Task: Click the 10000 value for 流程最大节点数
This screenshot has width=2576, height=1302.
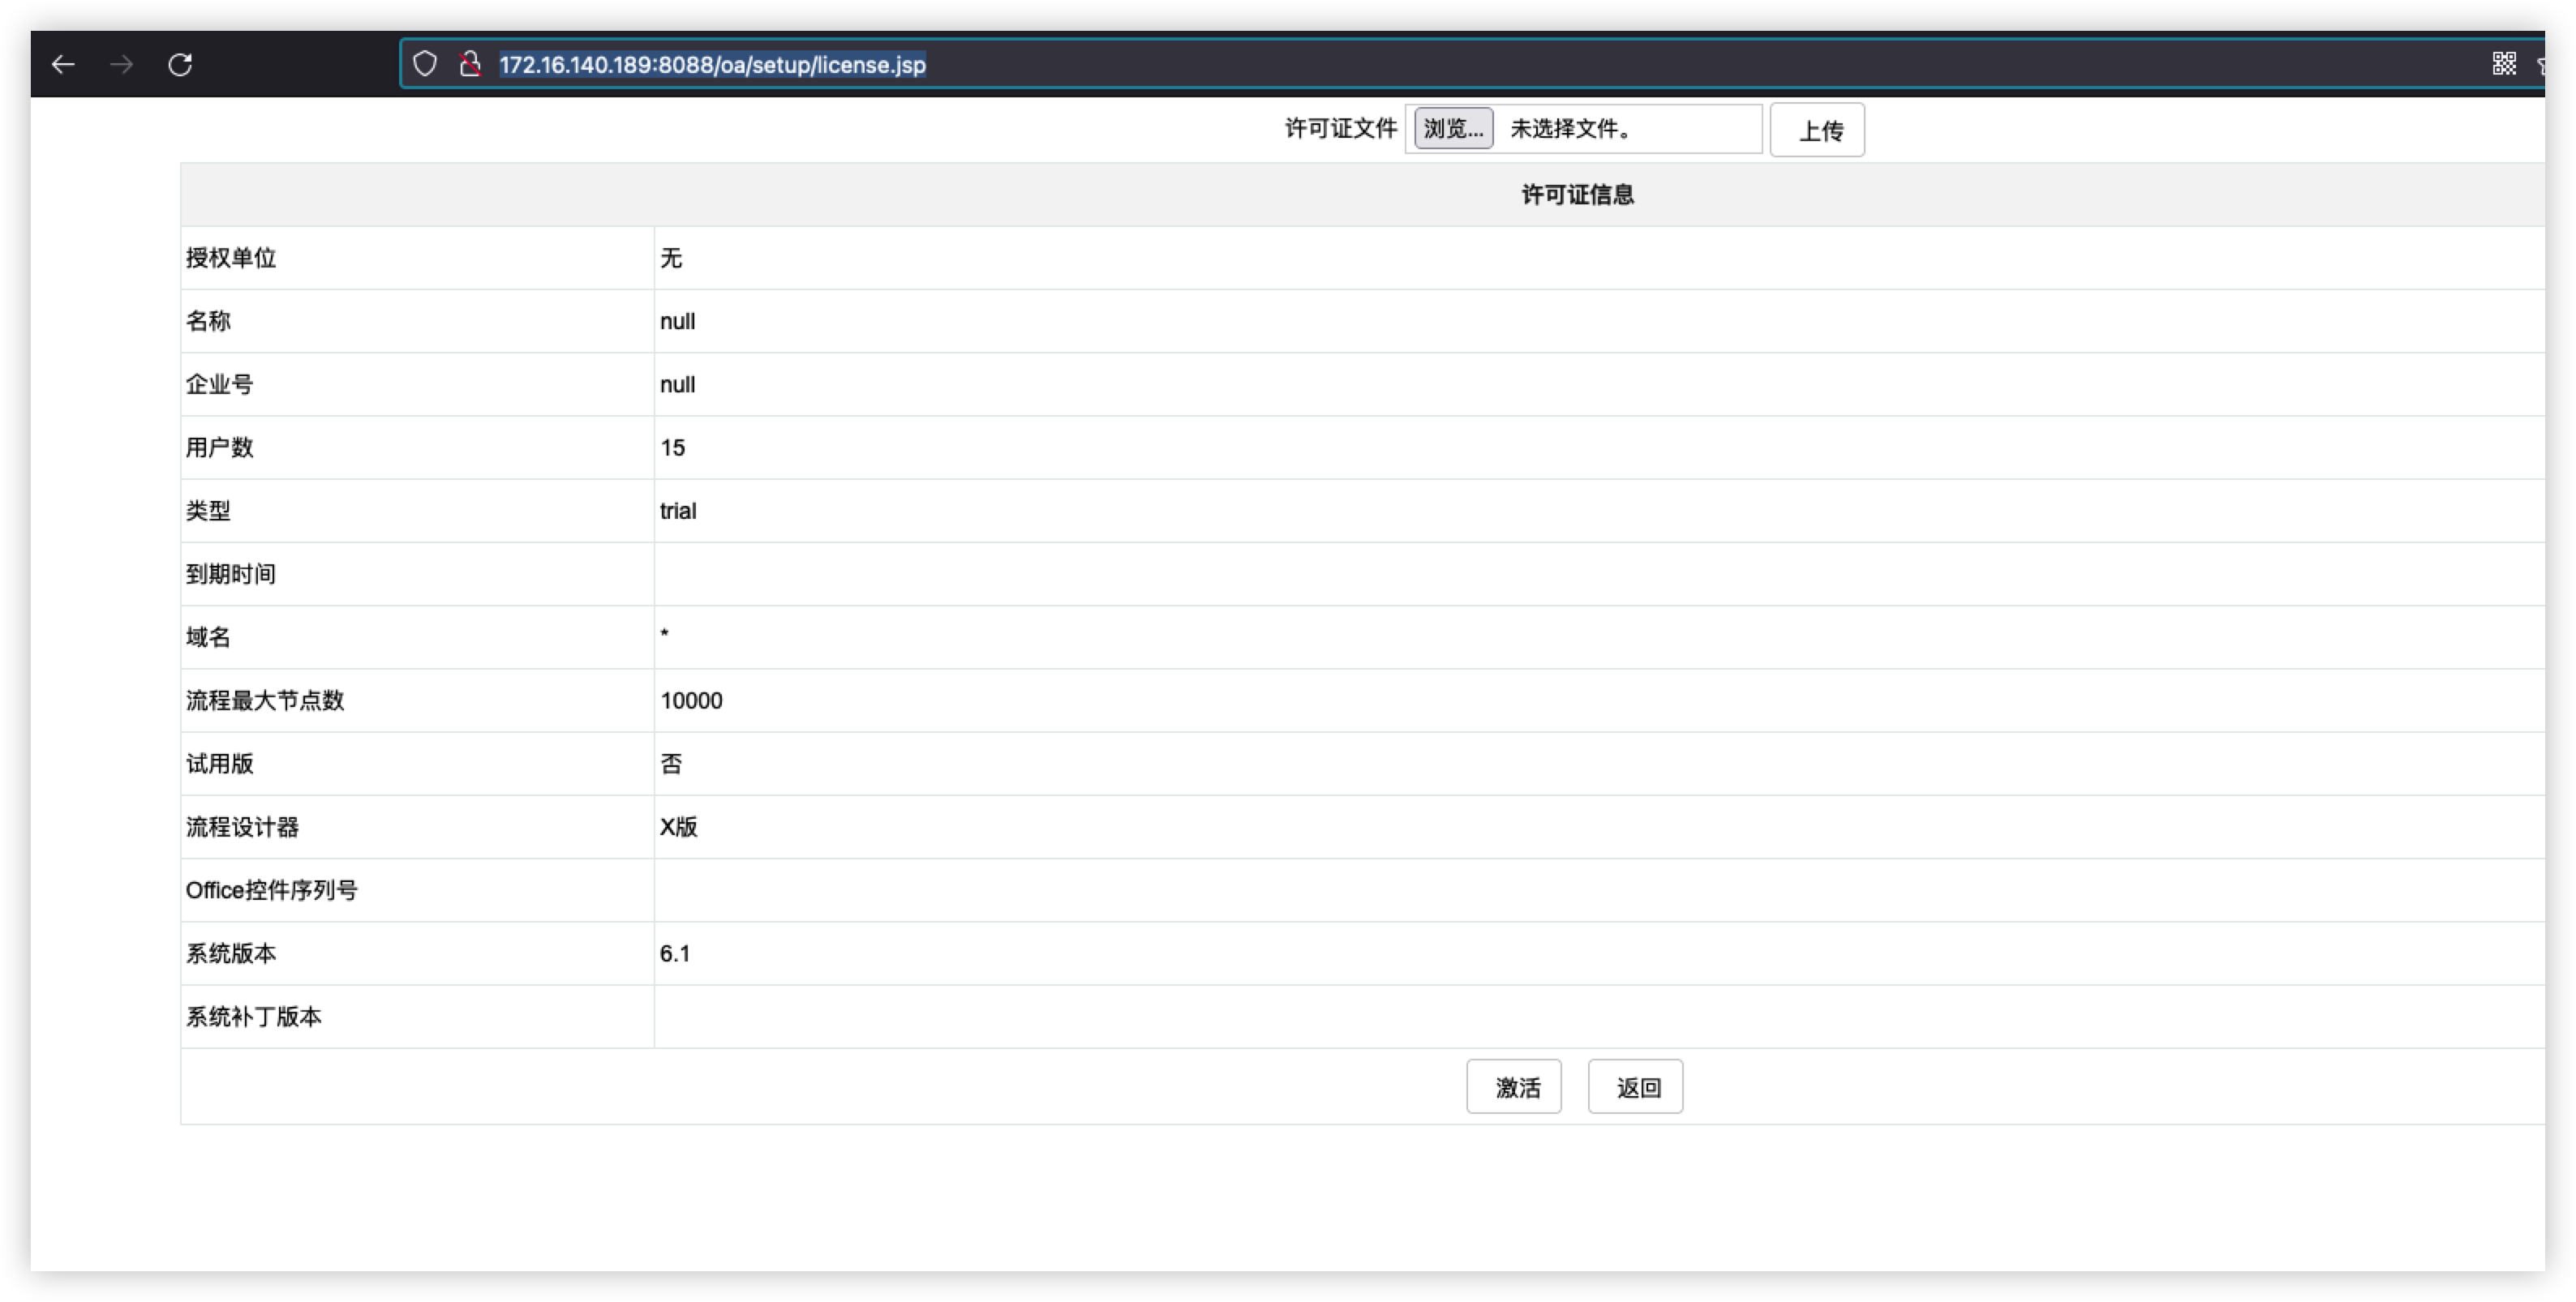Action: [x=691, y=700]
